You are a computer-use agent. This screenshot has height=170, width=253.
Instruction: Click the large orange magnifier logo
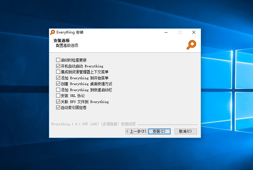[191, 45]
